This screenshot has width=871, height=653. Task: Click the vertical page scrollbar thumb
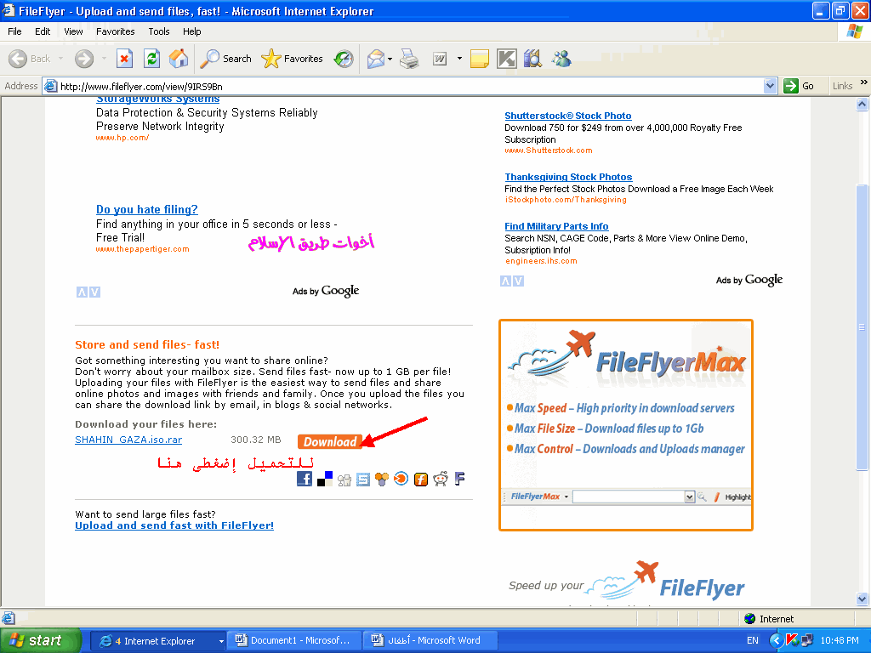[863, 327]
